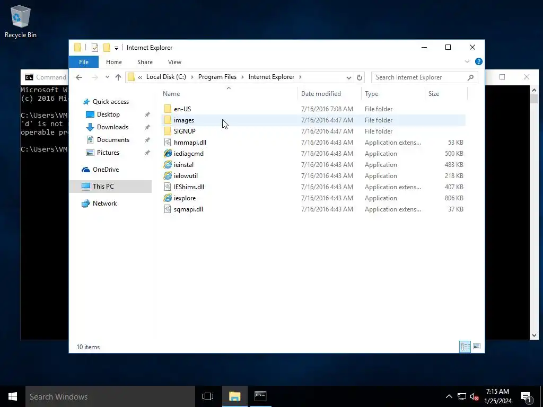The image size is (543, 407).
Task: Click the New folder icon in the quick access toolbar
Action: 107,48
